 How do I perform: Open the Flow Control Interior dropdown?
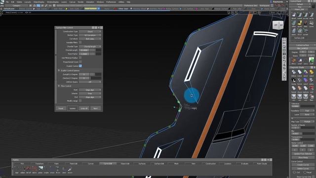(90, 93)
